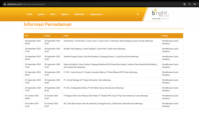
Task: Click the crossed-eye tracking icon
Action: click(x=195, y=4)
